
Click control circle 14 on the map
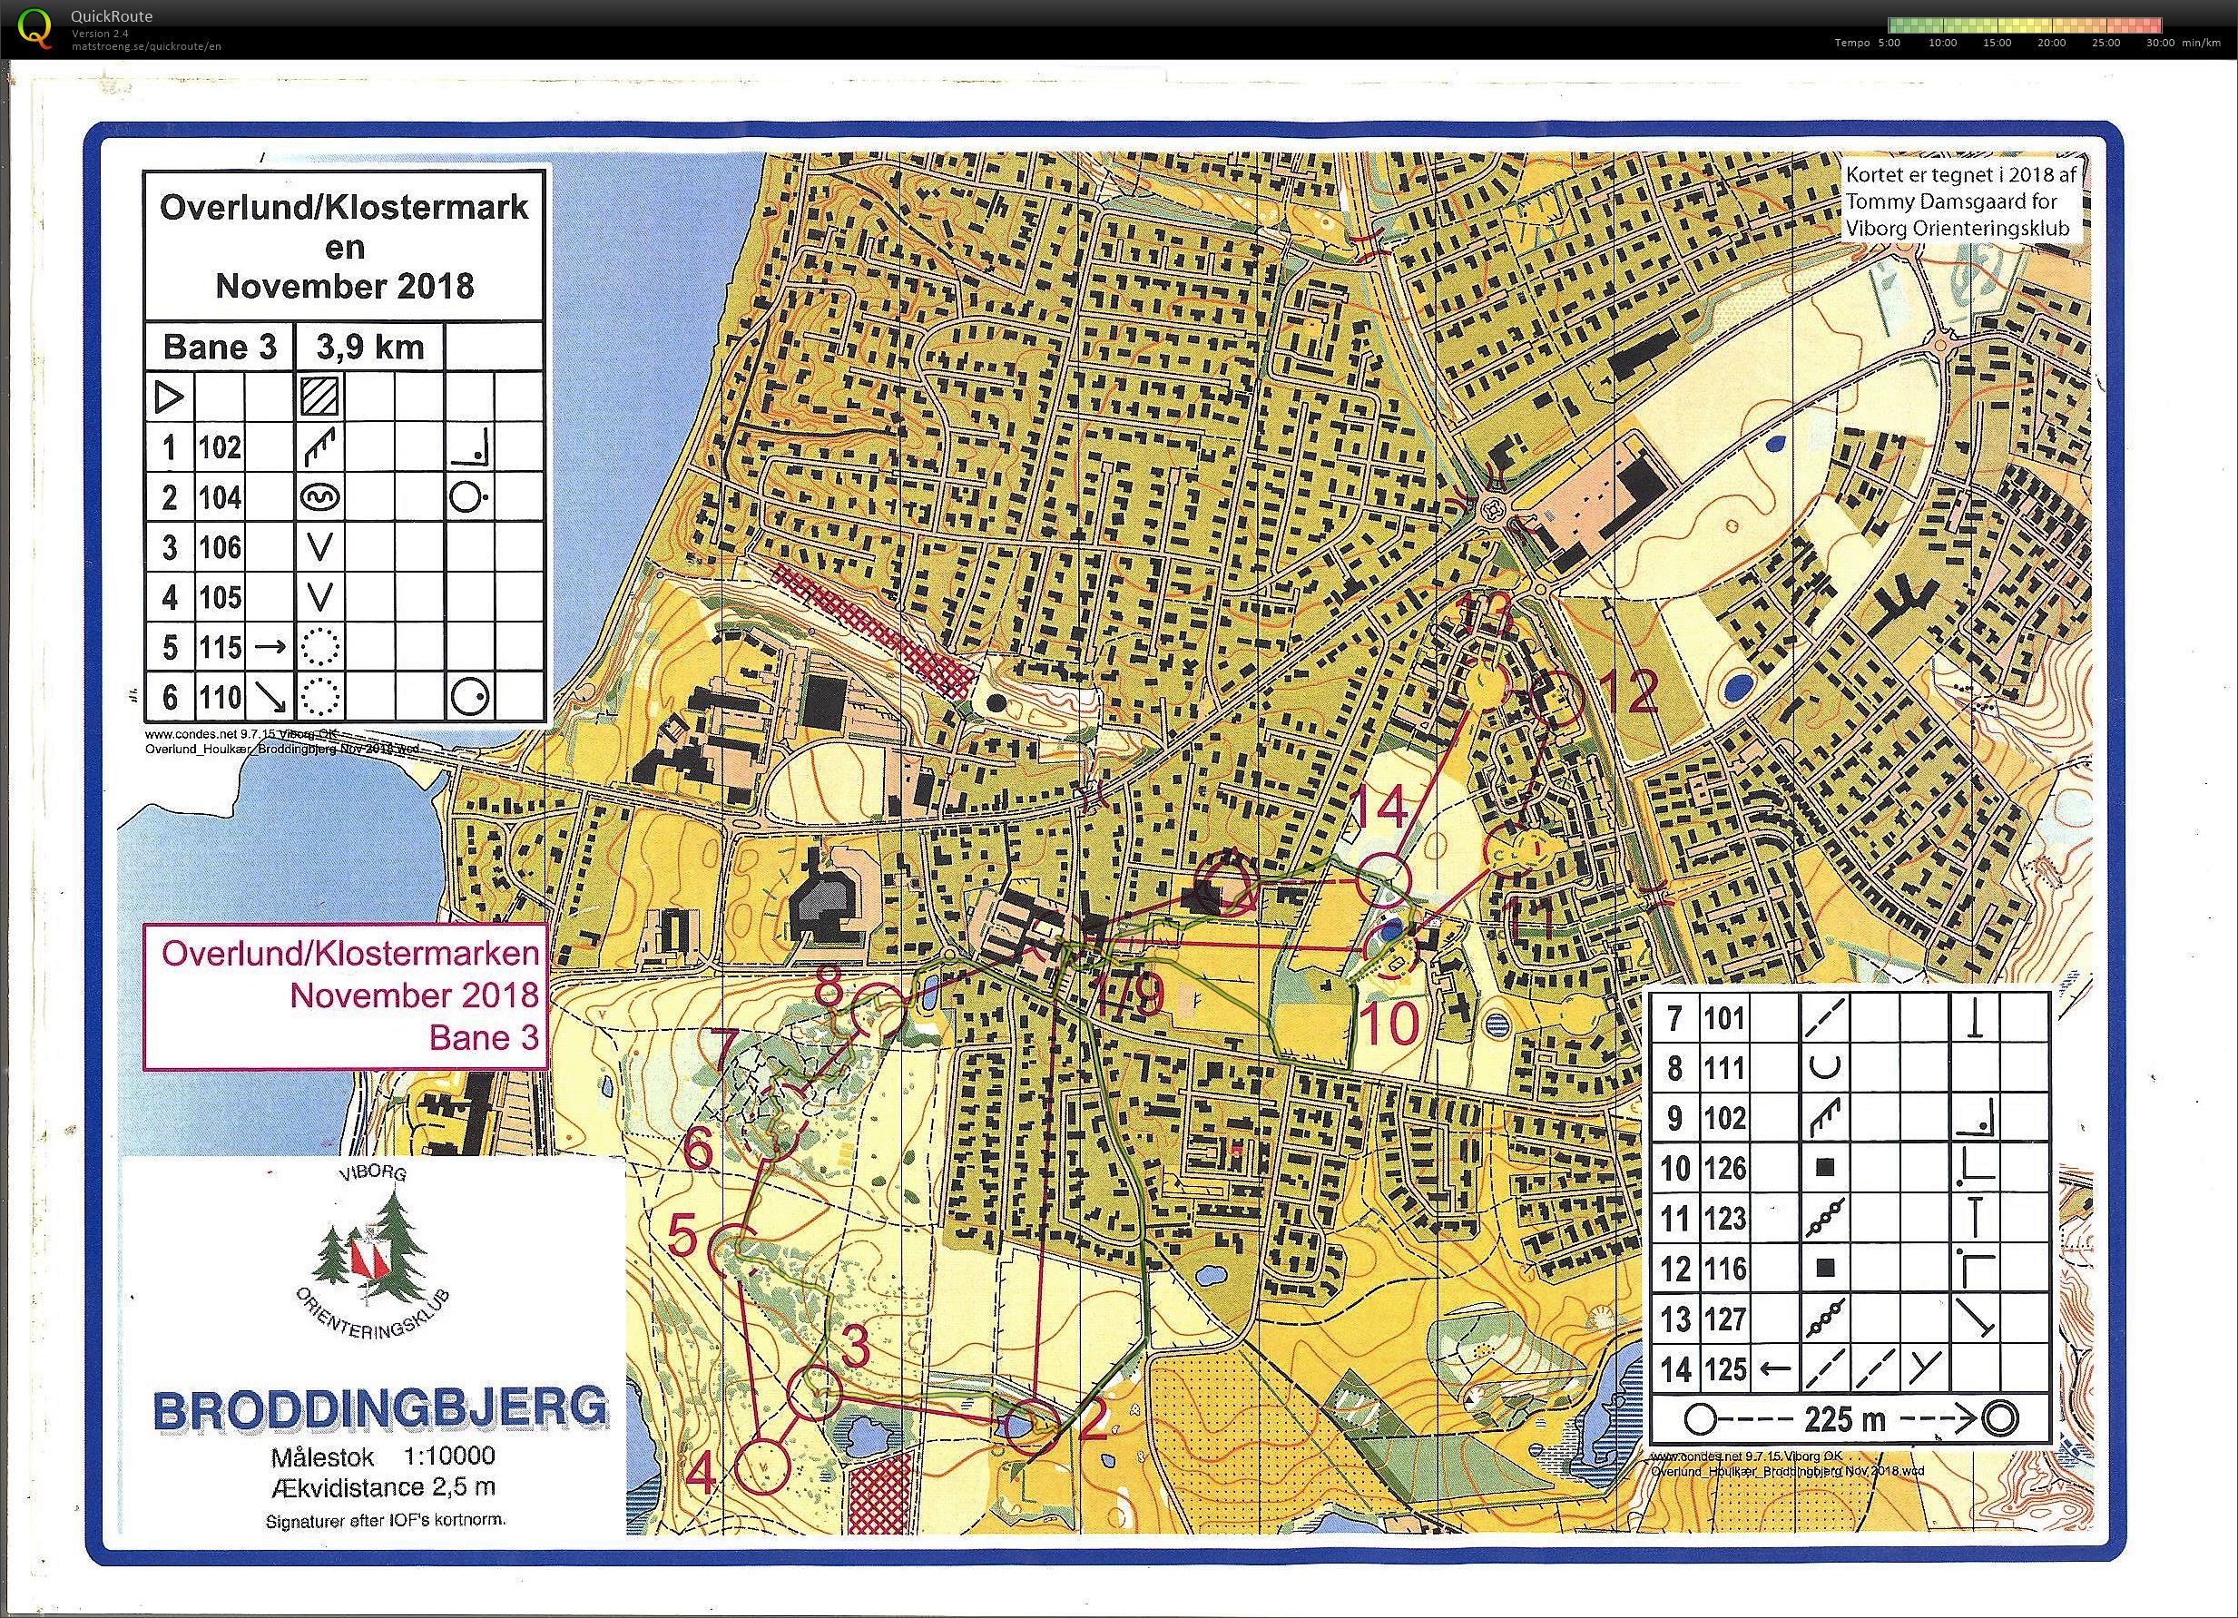[1381, 878]
